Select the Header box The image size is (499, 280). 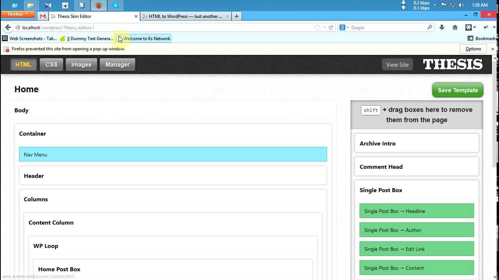[173, 176]
